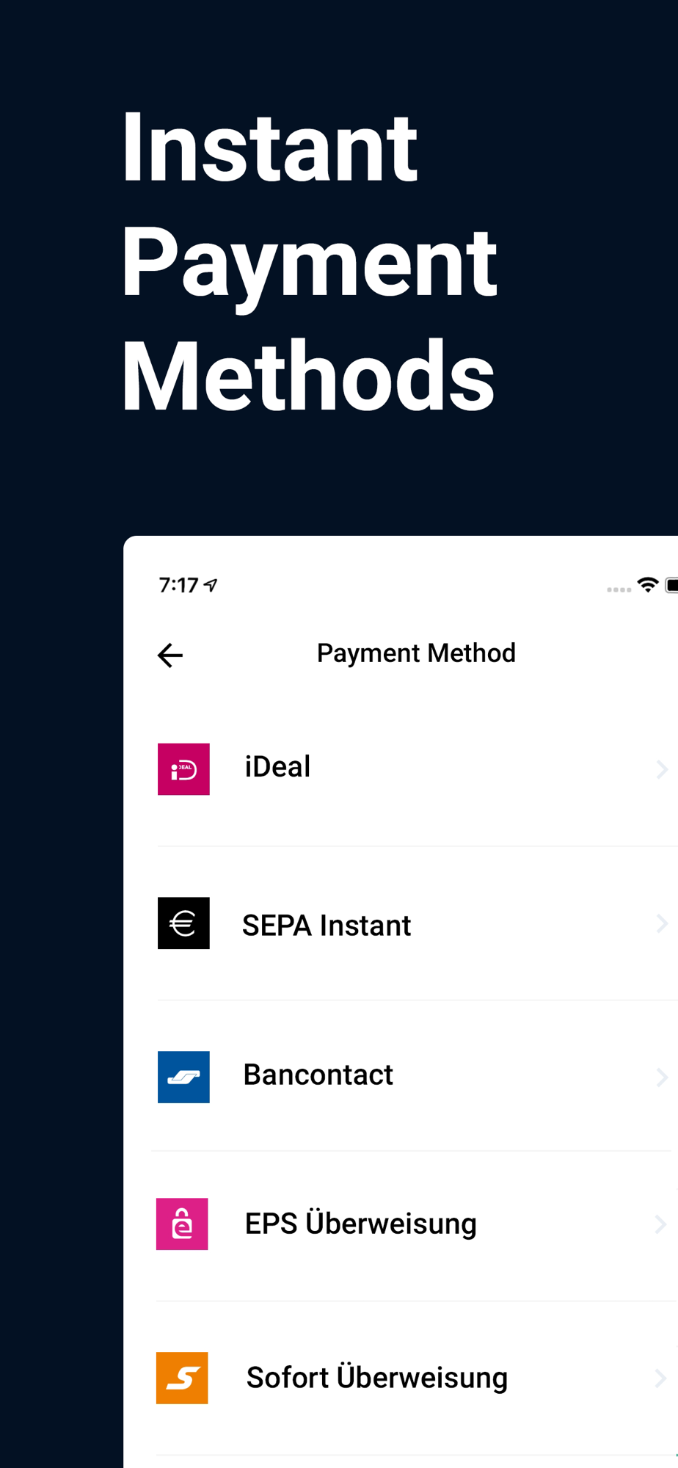Open Bancontact using its right chevron
The height and width of the screenshot is (1468, 678).
(x=661, y=1077)
